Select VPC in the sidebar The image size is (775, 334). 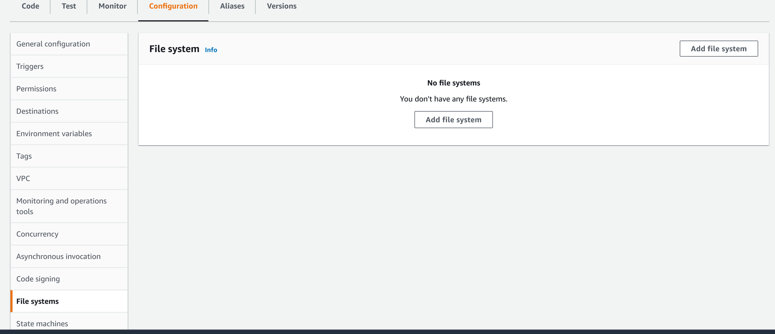click(23, 179)
